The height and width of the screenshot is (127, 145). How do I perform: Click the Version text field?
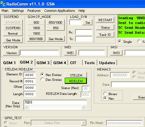tap(40, 53)
